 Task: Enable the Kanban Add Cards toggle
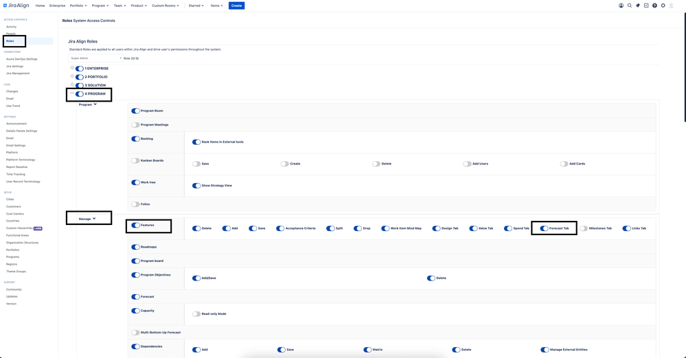tap(564, 164)
